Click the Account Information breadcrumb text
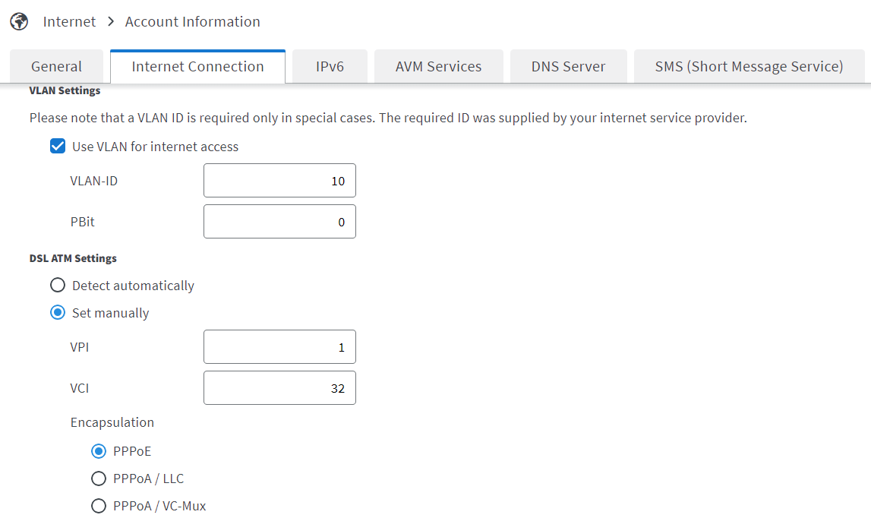This screenshot has height=518, width=871. tap(192, 21)
